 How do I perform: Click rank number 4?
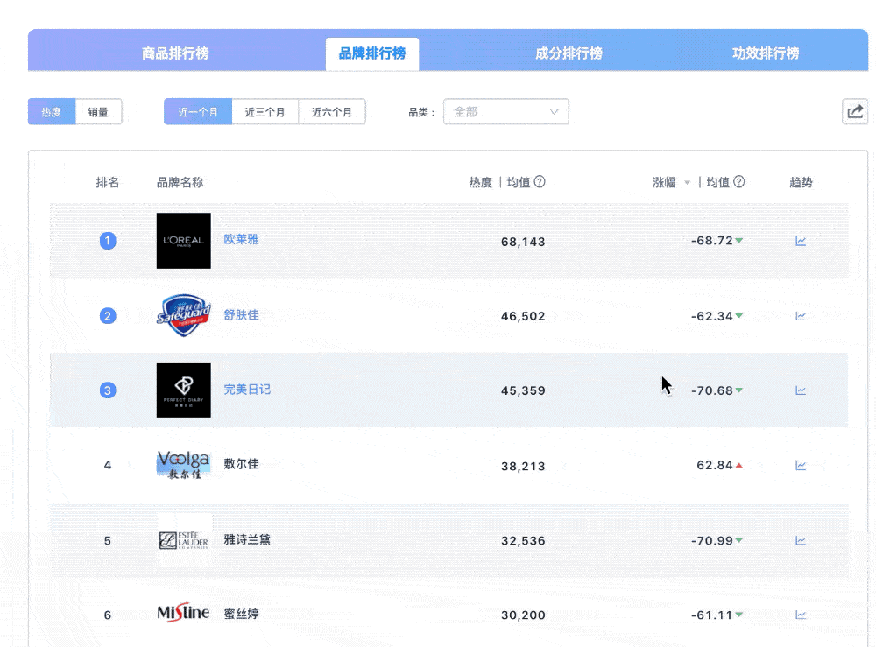pyautogui.click(x=108, y=465)
